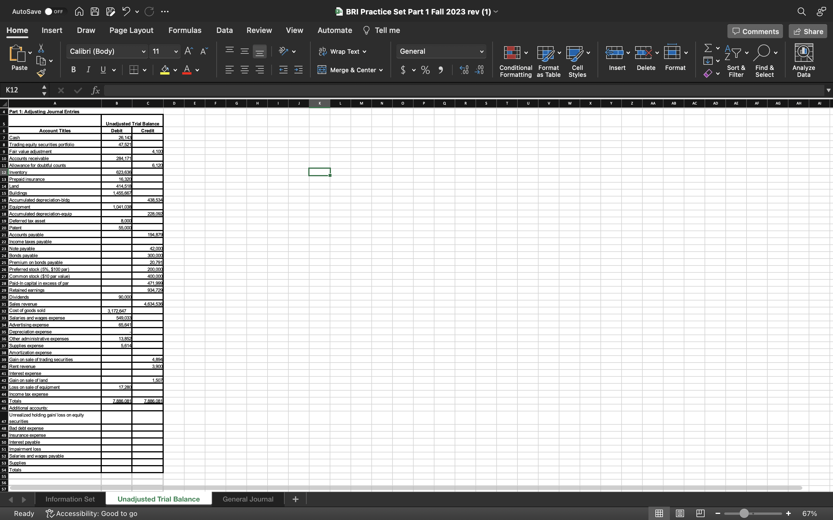Click the Conditional Formatting icon
Viewport: 833px width, 520px height.
tap(512, 53)
